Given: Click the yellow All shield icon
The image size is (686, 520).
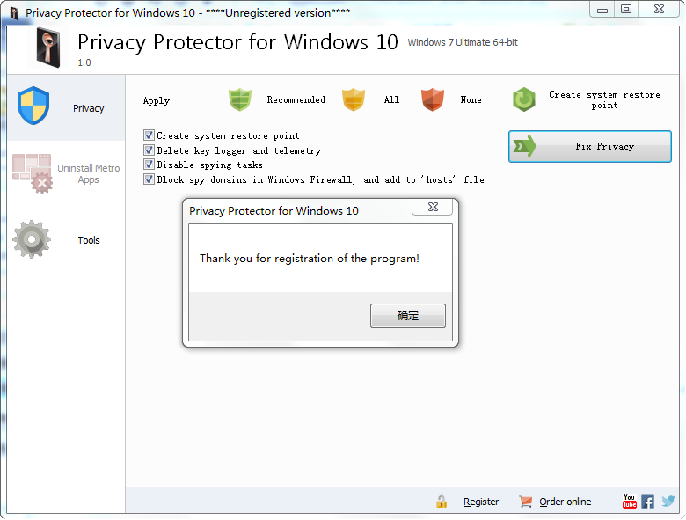Looking at the screenshot, I should coord(353,99).
